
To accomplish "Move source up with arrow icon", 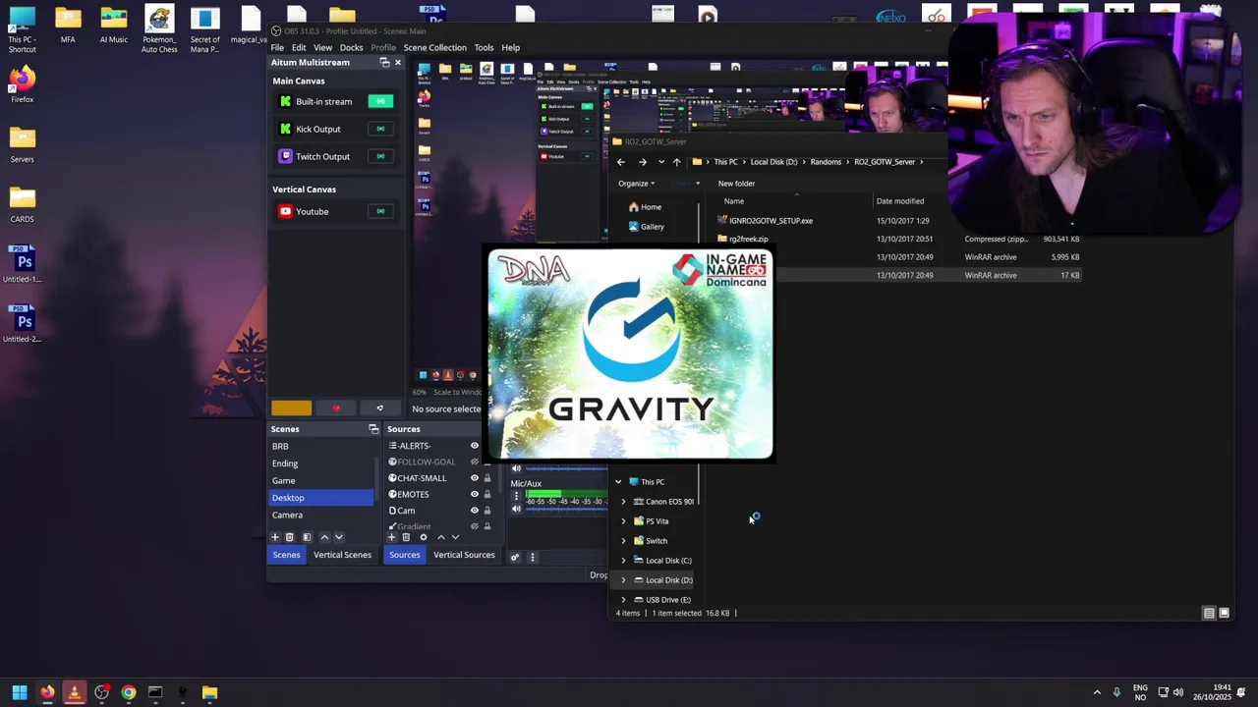I will [x=440, y=537].
